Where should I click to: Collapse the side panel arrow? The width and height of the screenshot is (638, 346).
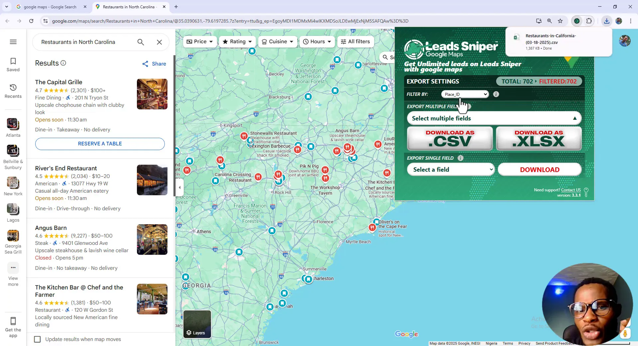(180, 187)
